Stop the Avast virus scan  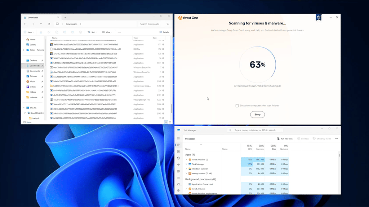[257, 115]
